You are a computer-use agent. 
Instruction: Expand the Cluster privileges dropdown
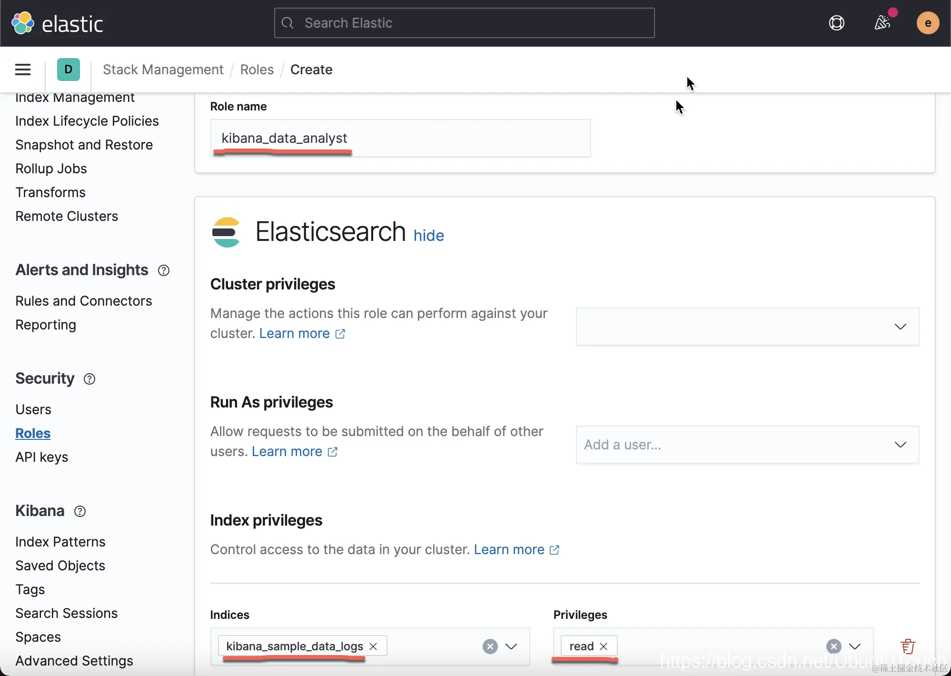[x=900, y=327]
